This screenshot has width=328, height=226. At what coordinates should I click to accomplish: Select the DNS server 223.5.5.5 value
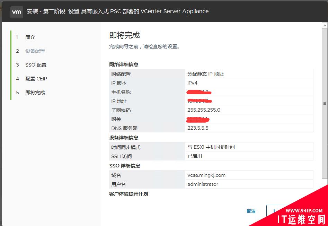(x=198, y=128)
